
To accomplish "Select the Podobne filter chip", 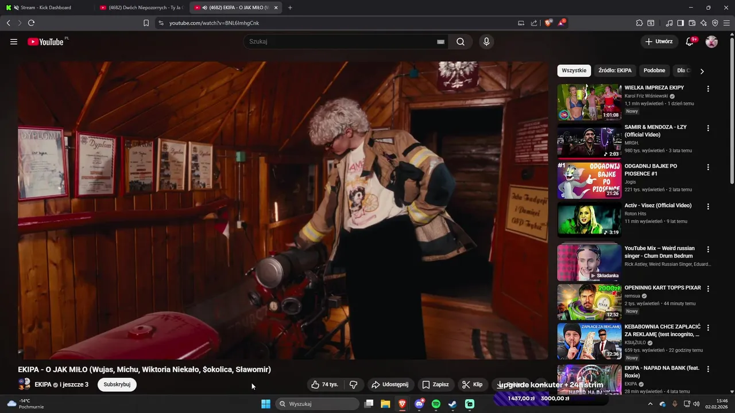I will [654, 71].
